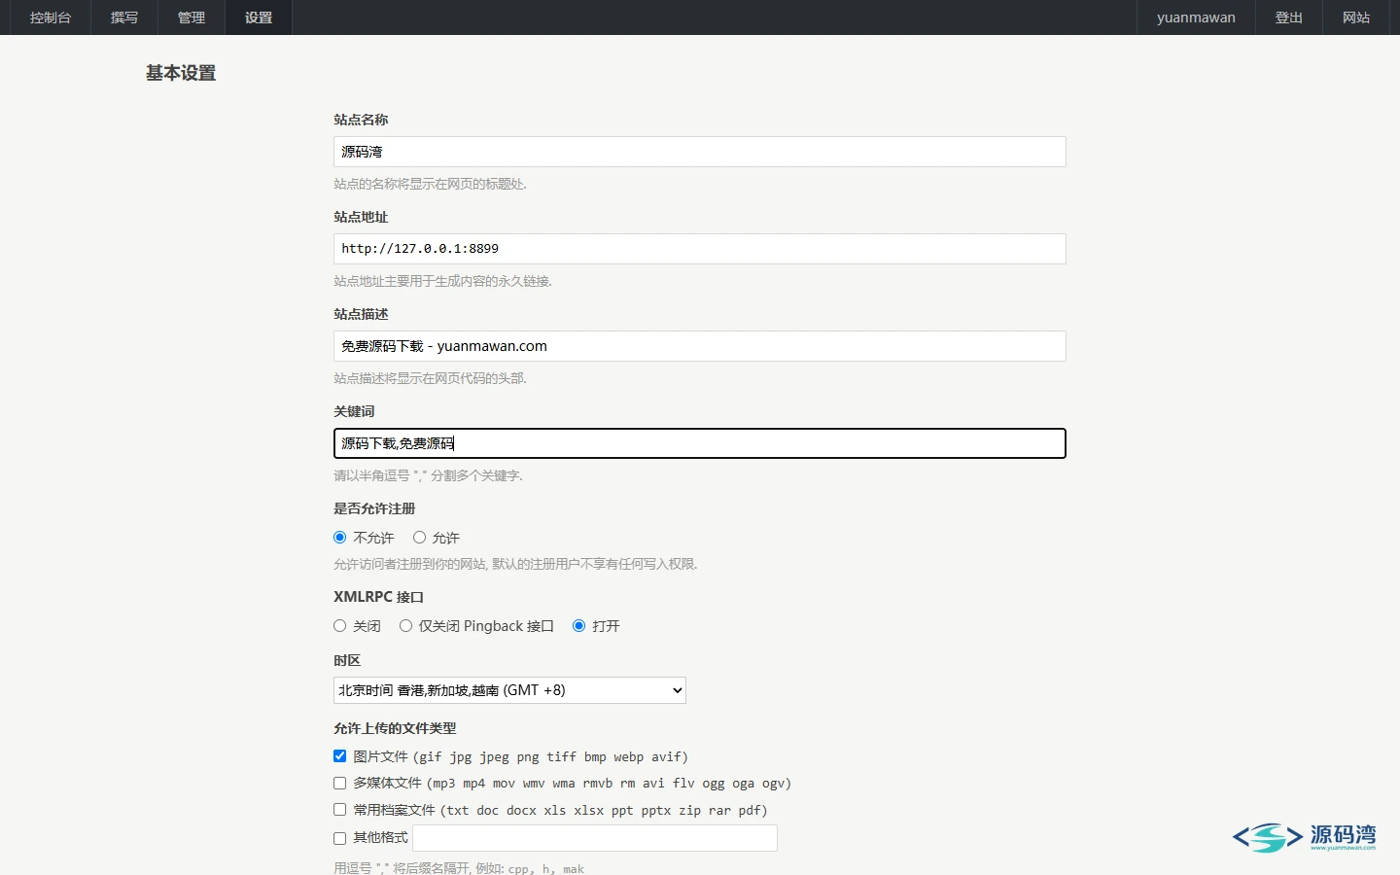Click the 时区 label
The width and height of the screenshot is (1400, 875).
coord(347,660)
